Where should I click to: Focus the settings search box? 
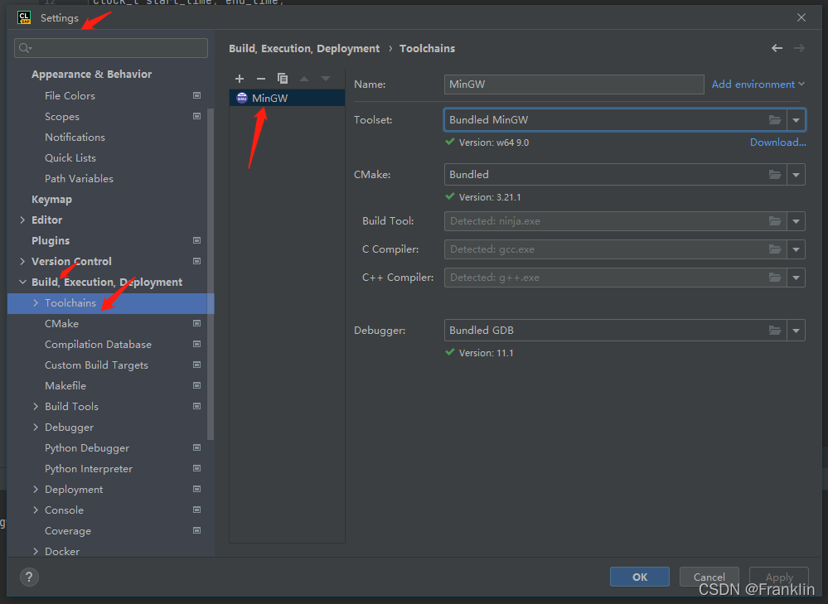[x=111, y=48]
